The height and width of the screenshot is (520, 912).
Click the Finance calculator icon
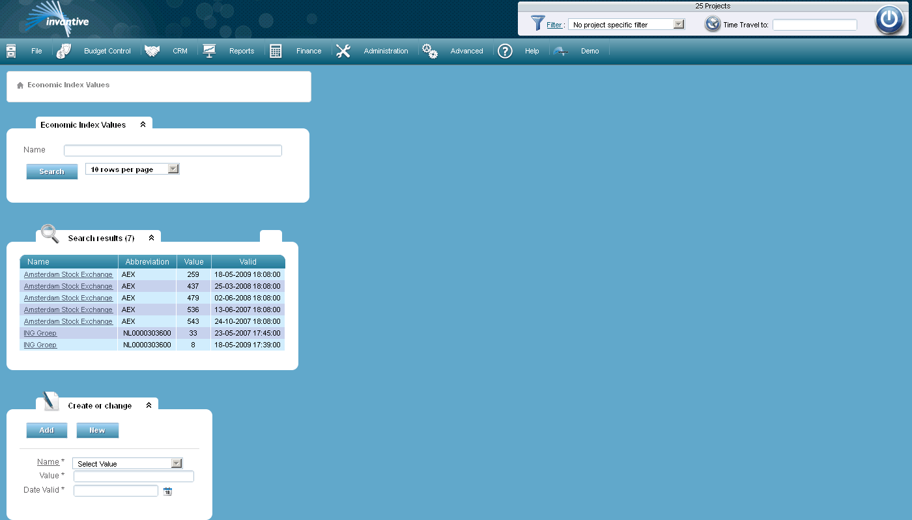click(x=276, y=51)
